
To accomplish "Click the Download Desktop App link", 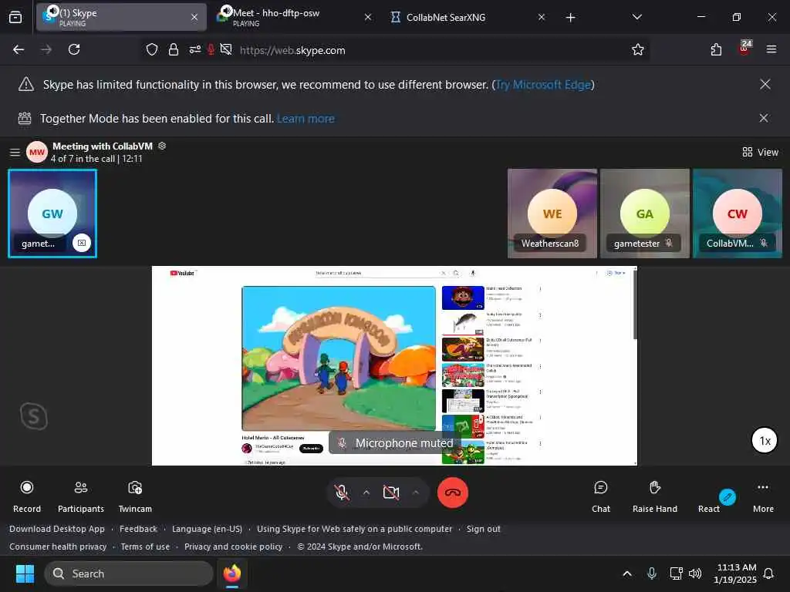I will (57, 529).
